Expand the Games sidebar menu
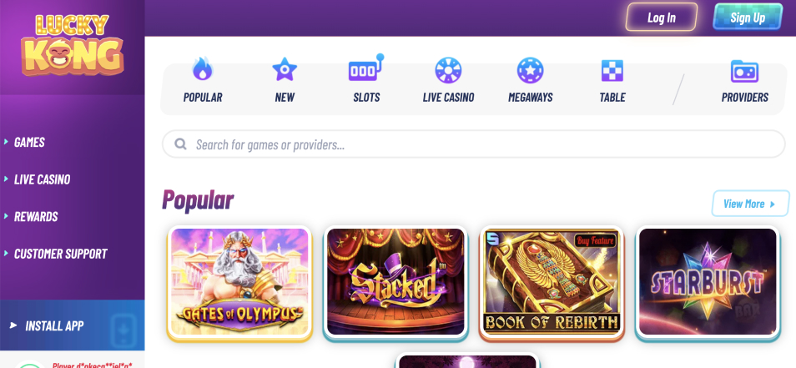Screen dimensions: 796x368 (29, 142)
